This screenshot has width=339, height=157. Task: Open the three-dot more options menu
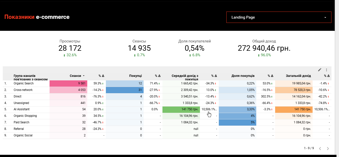[x=326, y=70]
